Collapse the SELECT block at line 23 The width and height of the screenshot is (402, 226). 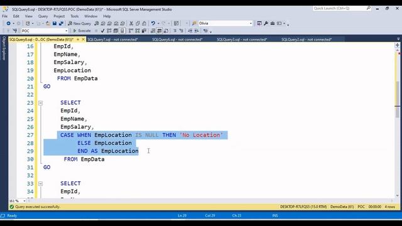40,103
